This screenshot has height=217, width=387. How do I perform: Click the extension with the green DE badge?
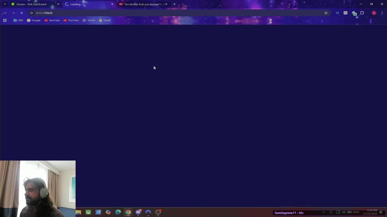pos(354,13)
